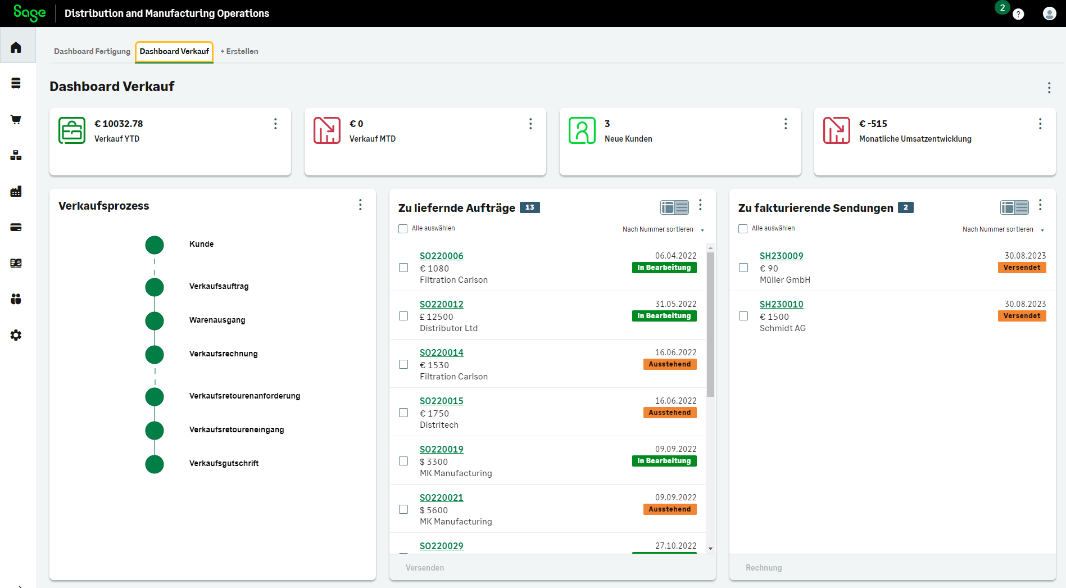Image resolution: width=1066 pixels, height=588 pixels.
Task: Switch card view in Zu liefernde Aufträge
Action: [x=674, y=207]
